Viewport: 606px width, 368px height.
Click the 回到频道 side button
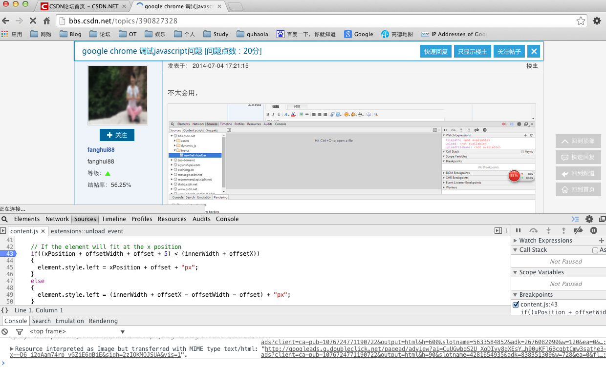578,173
